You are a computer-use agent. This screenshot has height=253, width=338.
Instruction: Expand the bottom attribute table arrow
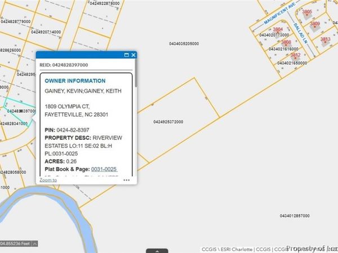click(x=157, y=250)
